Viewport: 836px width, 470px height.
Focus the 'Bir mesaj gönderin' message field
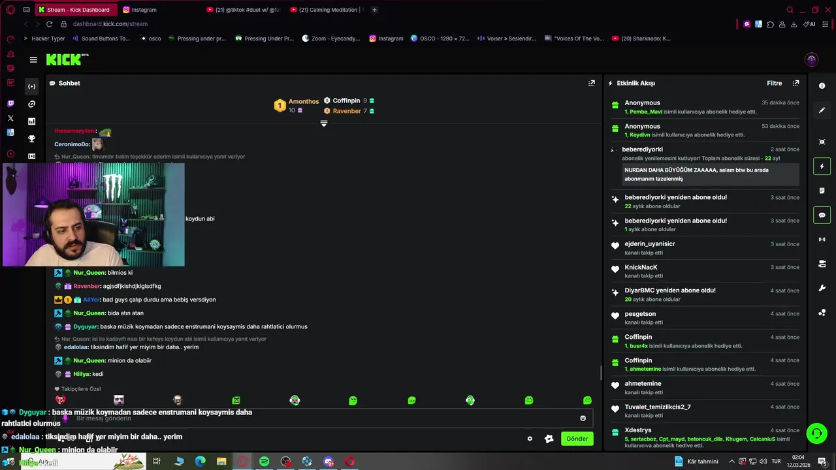324,418
